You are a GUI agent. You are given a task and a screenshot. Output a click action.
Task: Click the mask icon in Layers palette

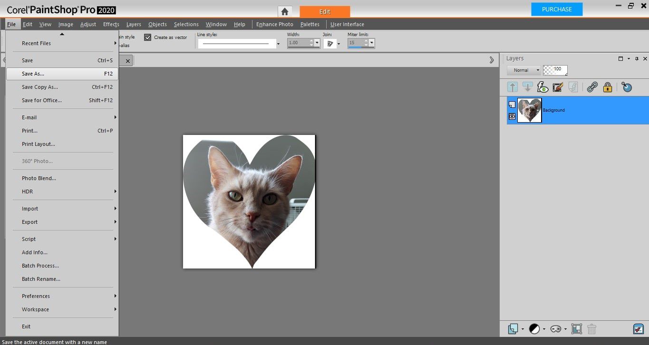pyautogui.click(x=556, y=329)
